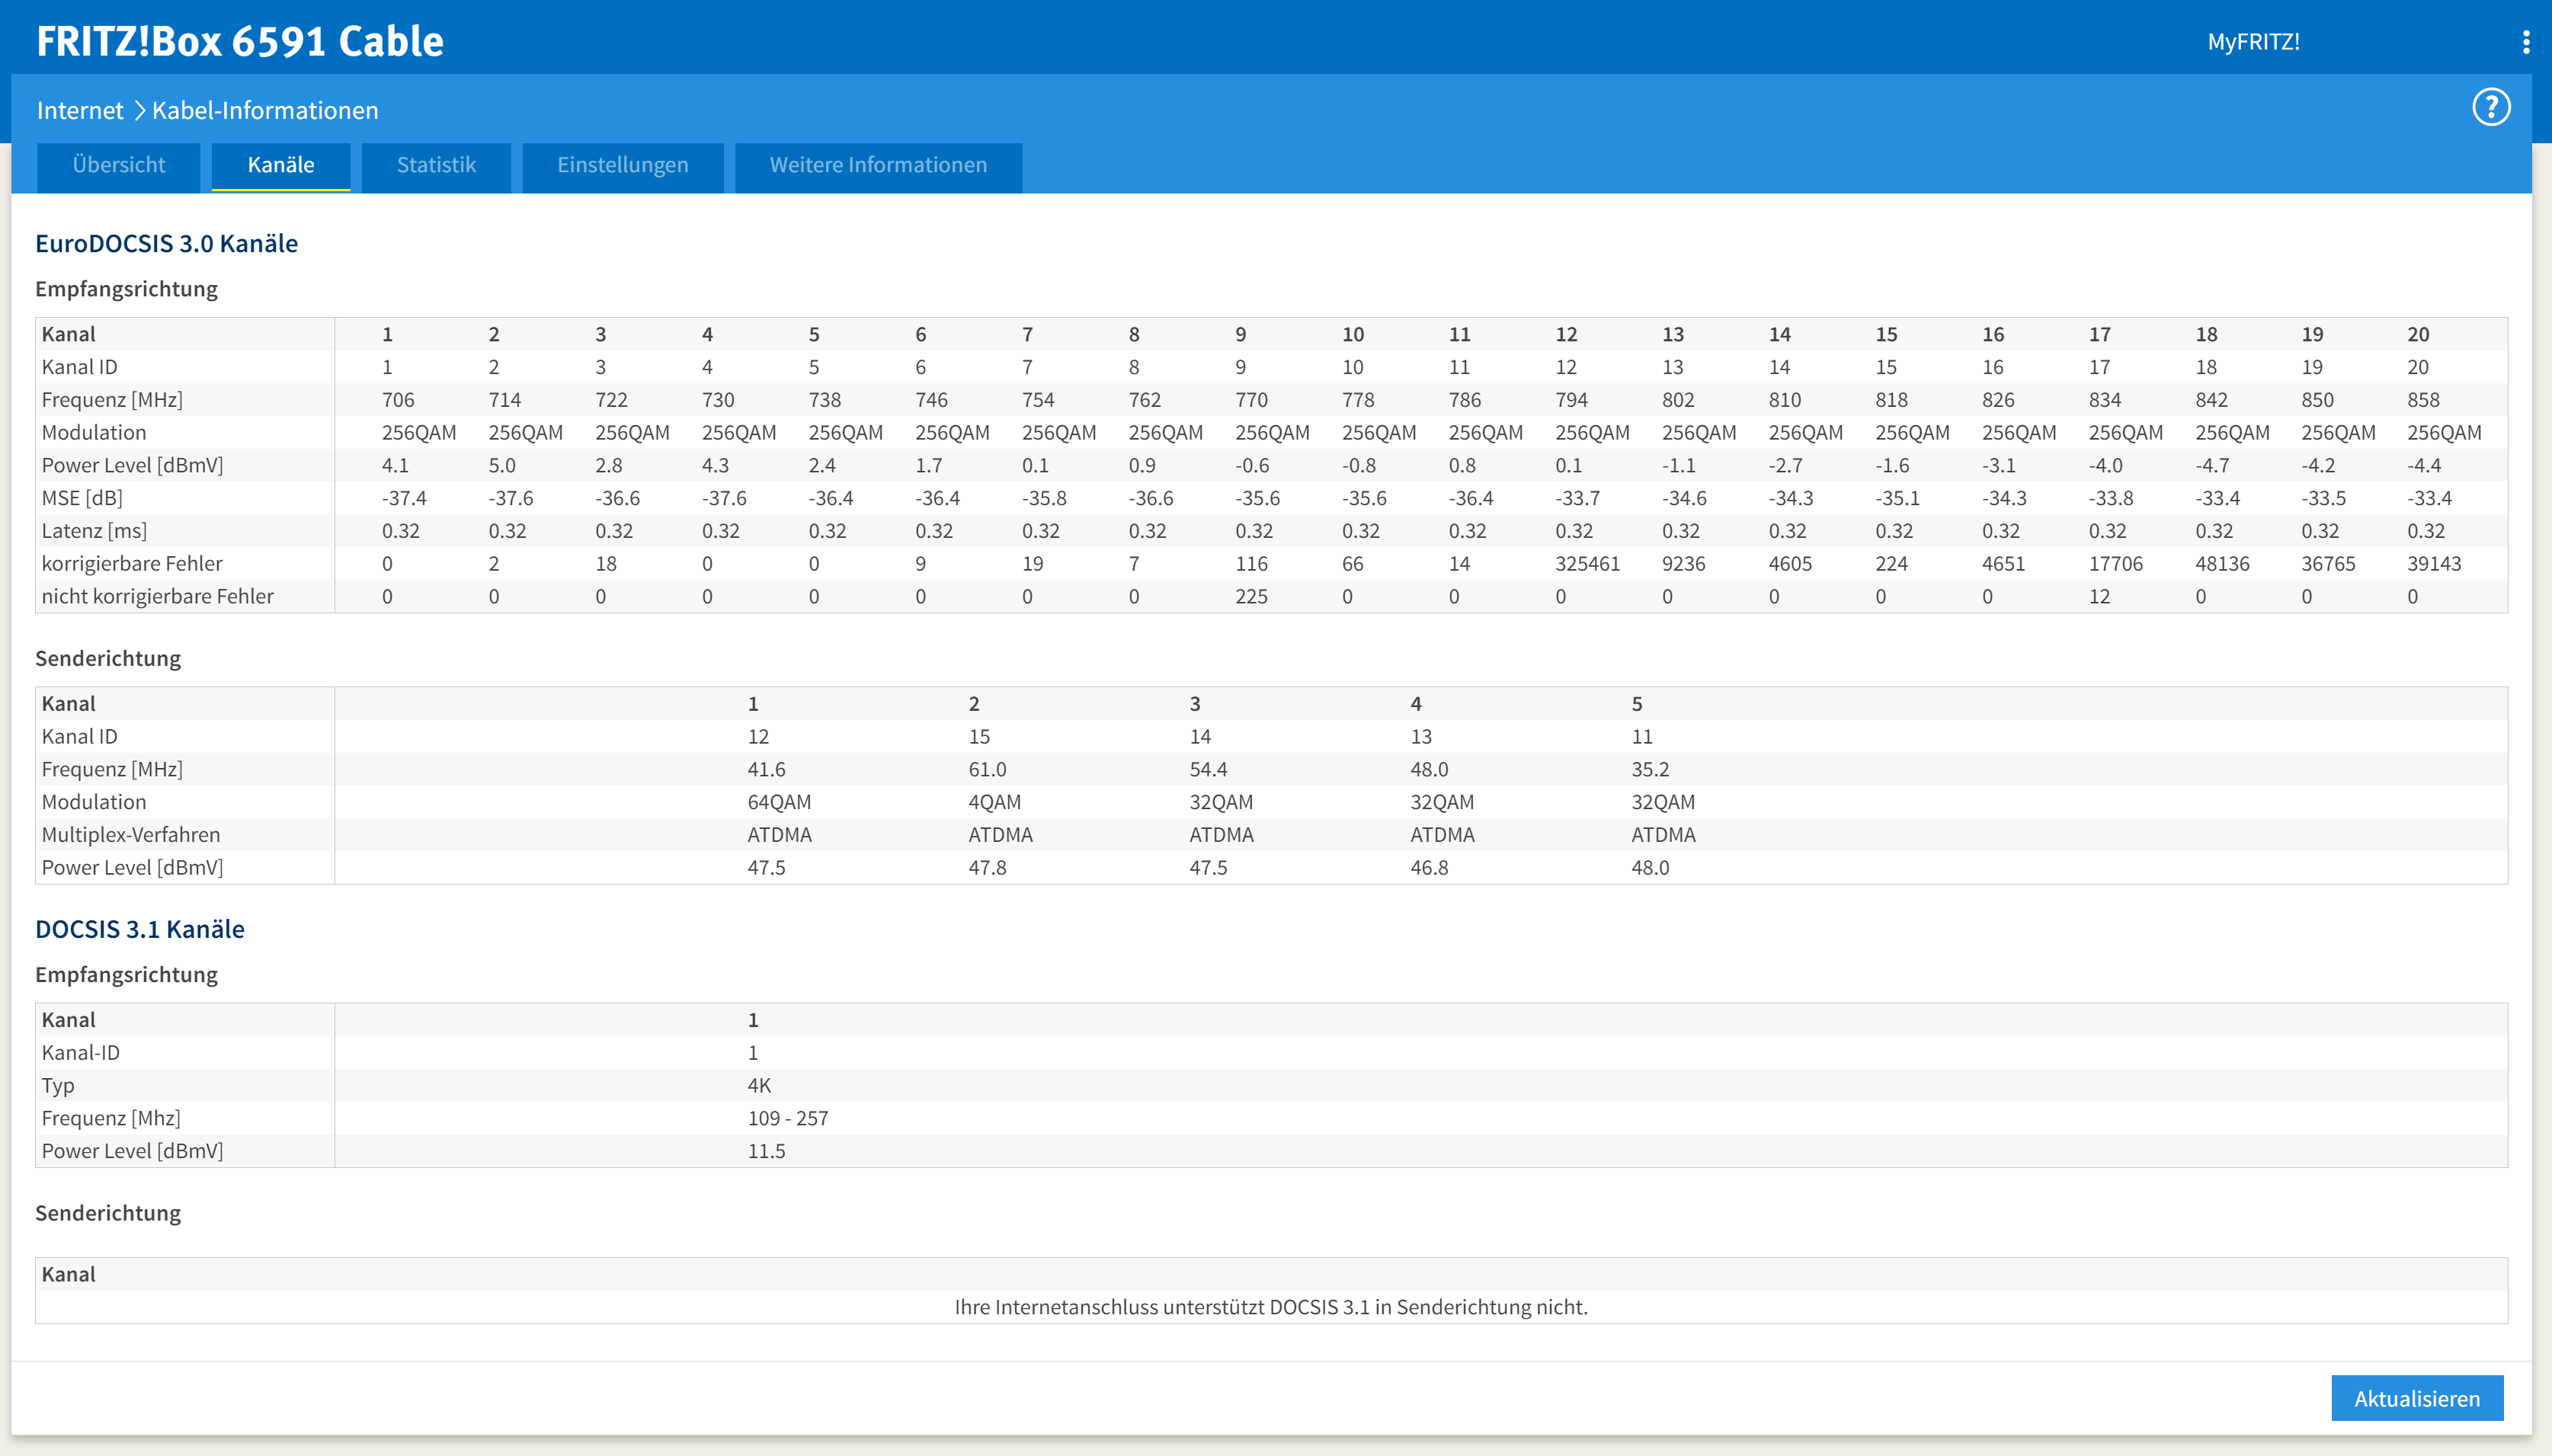Click the DOCSIS 3.1 Kanäle heading
2552x1456 pixels.
coord(140,929)
